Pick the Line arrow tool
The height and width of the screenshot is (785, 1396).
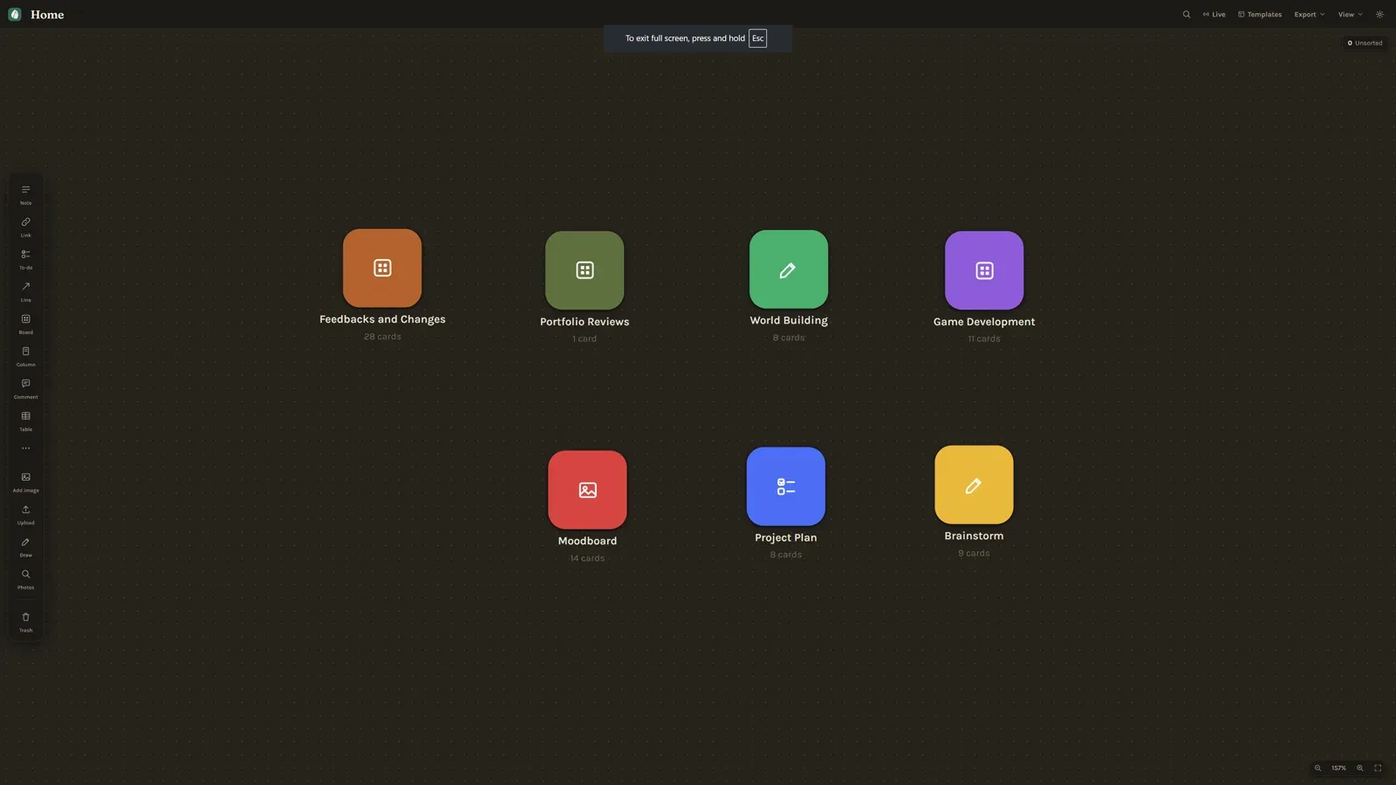tap(25, 291)
